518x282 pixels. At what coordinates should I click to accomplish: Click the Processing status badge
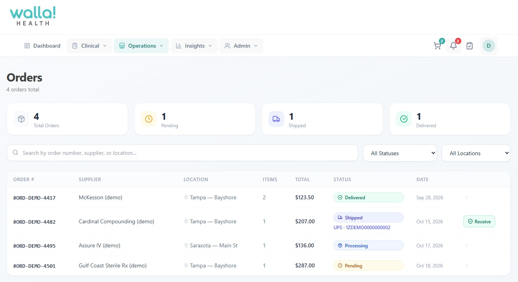pyautogui.click(x=368, y=245)
